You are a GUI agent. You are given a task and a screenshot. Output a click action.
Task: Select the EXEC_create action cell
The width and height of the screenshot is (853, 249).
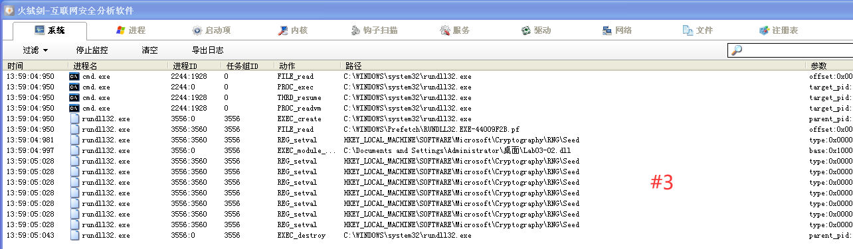(x=299, y=119)
